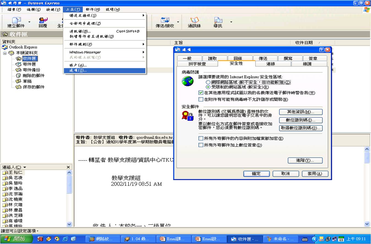Open the 寄件備份 folder

pos(31,70)
